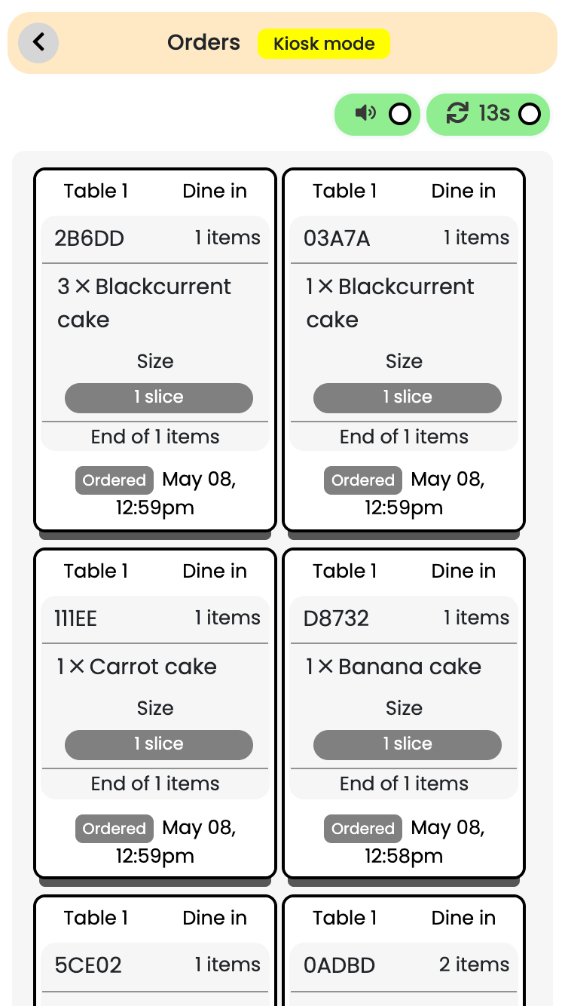Click 1 slice pill under Banana cake
Screen dimensions: 565x1006
407,744
